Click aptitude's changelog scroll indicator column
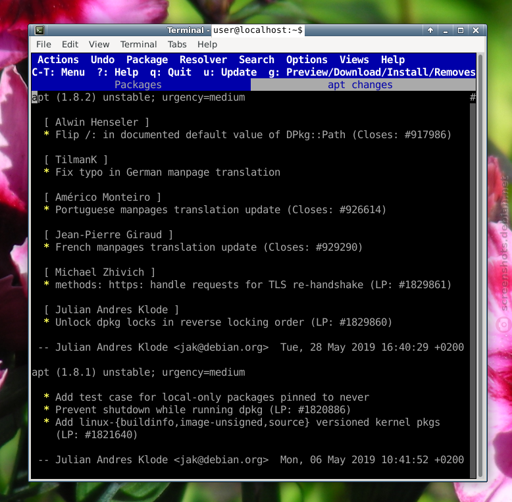Screen dimensions: 512x502 pos(473,285)
